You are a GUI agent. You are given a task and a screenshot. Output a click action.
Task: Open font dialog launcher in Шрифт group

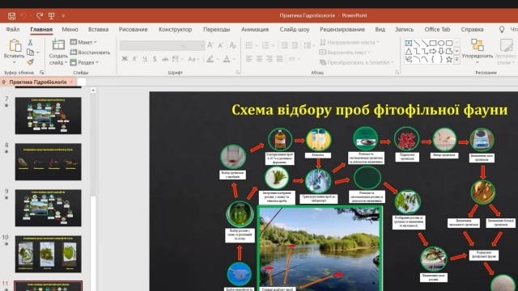pos(237,72)
